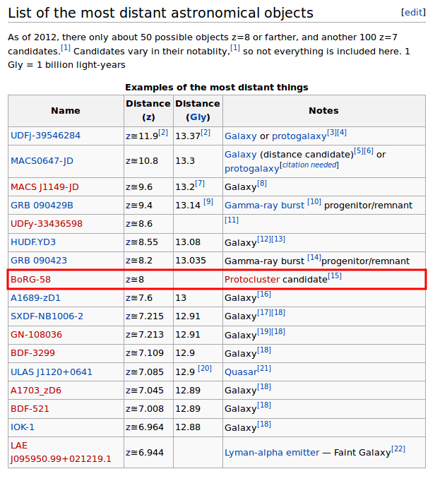
Task: Click reference [4] in the first row's notes
Action: tap(342, 133)
